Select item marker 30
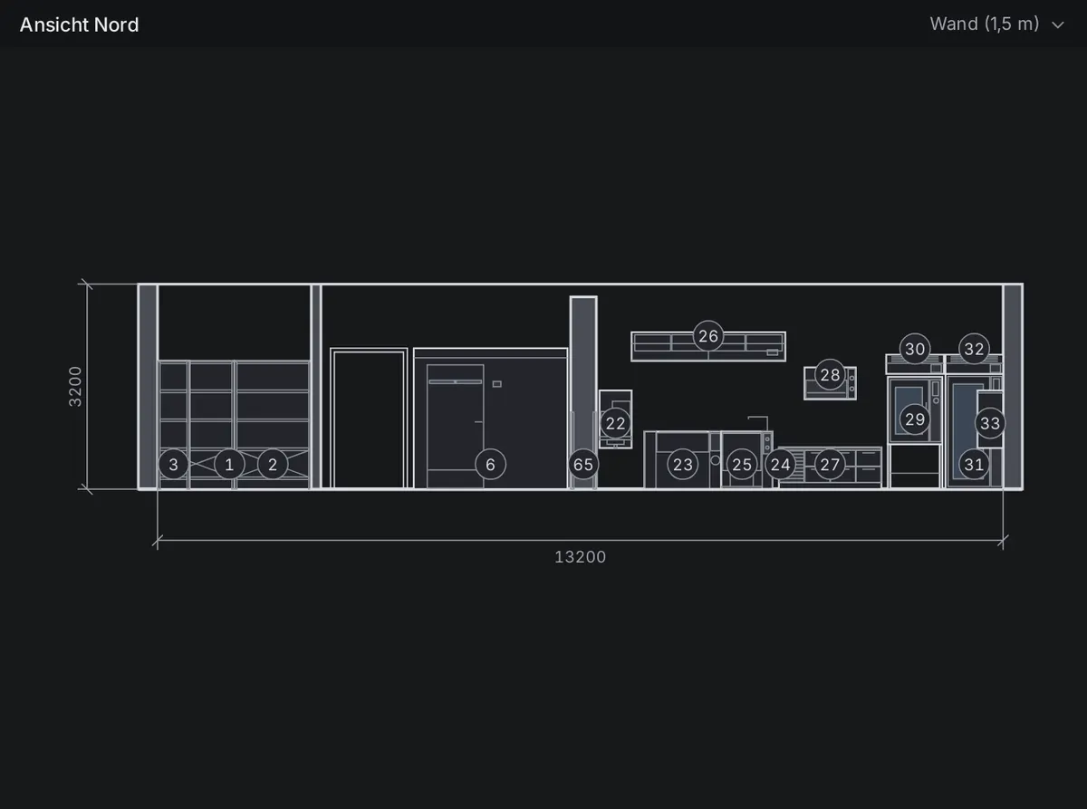The image size is (1087, 809). pos(915,349)
